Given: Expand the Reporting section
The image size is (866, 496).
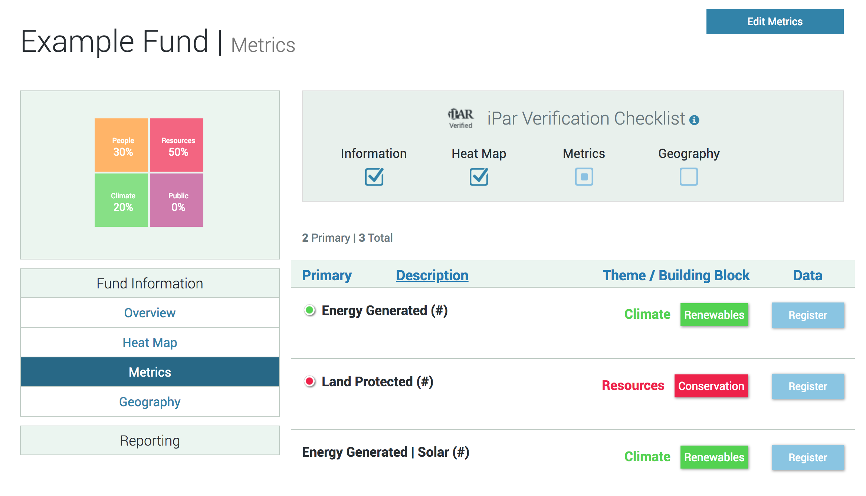Looking at the screenshot, I should (x=150, y=441).
